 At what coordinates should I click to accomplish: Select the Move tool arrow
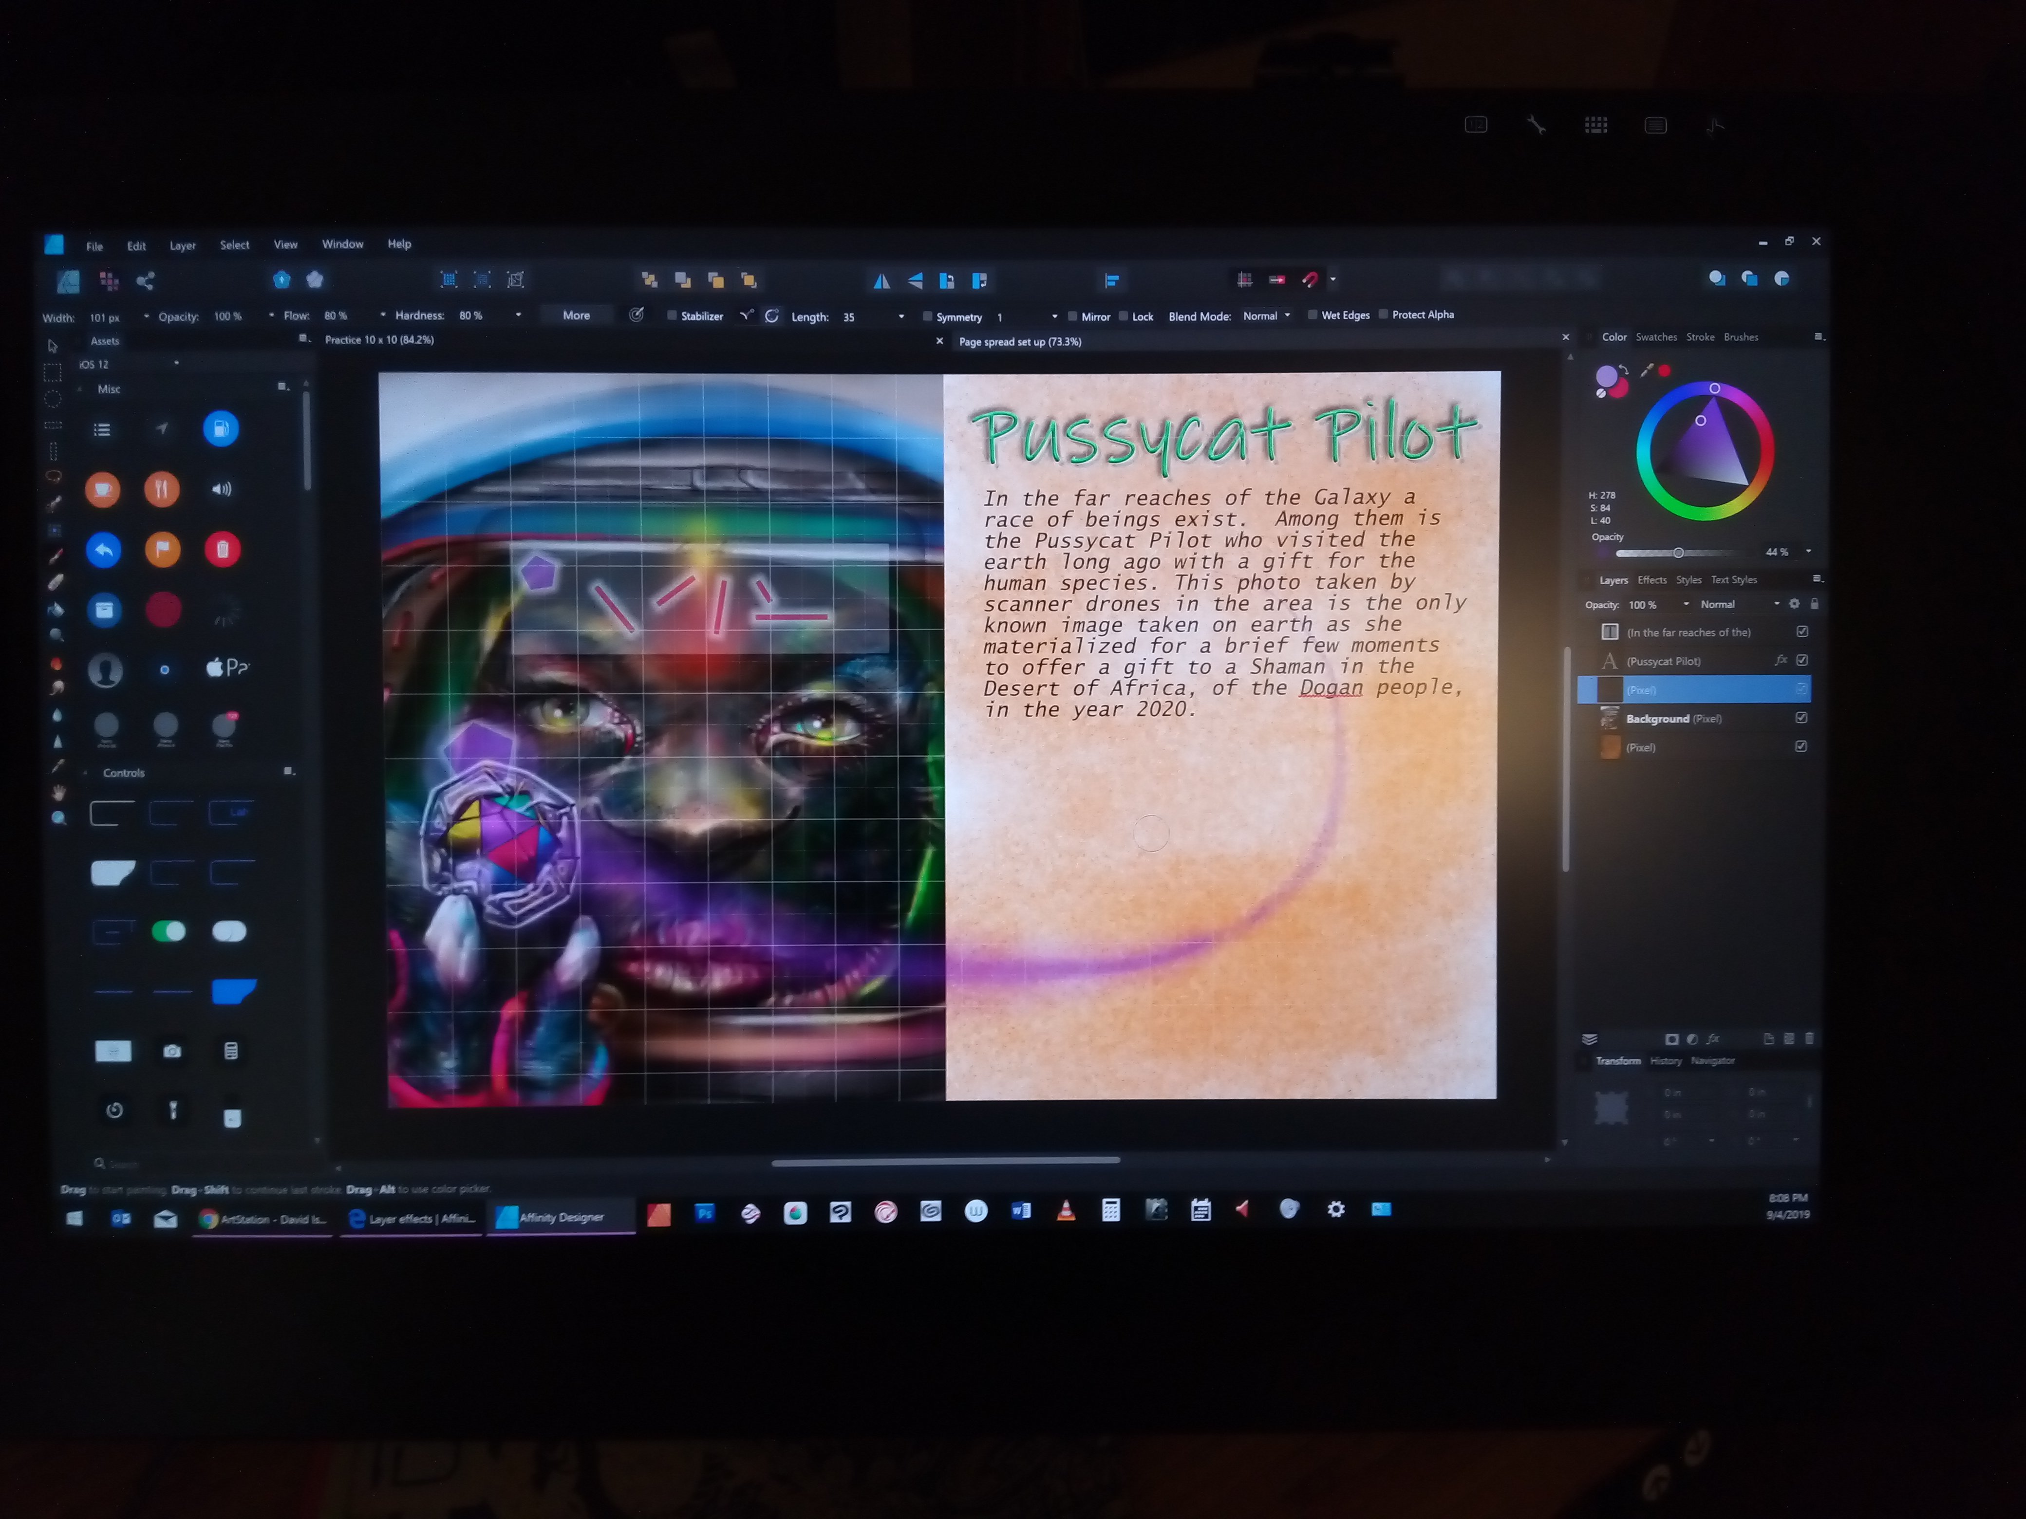pos(53,346)
